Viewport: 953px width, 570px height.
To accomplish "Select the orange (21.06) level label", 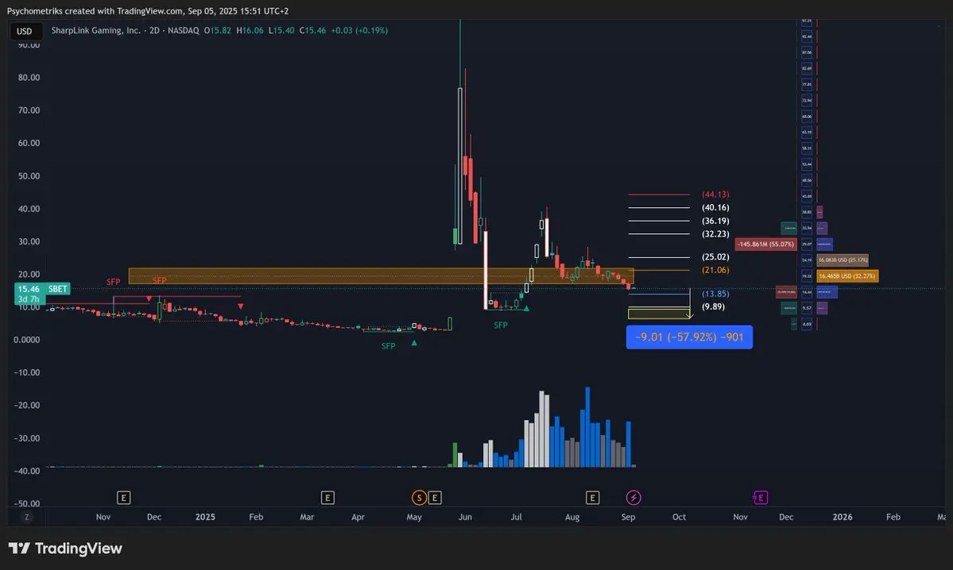I will click(715, 270).
